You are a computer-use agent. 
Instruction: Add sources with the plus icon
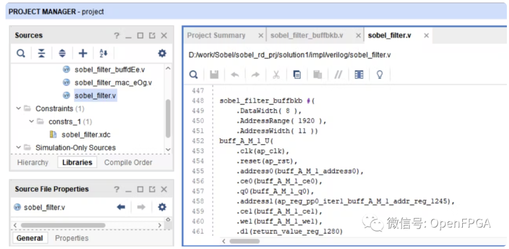point(83,53)
